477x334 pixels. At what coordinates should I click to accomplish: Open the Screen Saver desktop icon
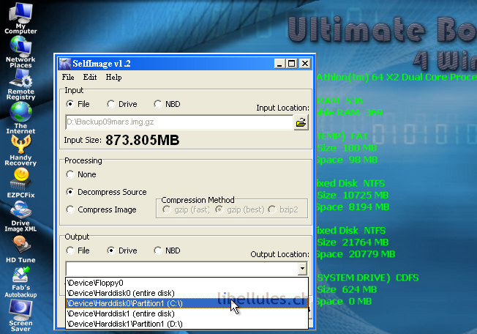pyautogui.click(x=20, y=316)
